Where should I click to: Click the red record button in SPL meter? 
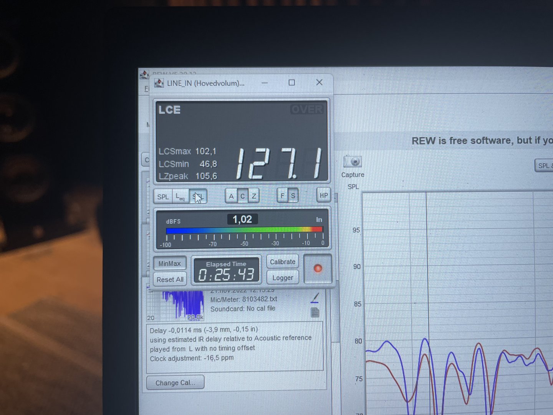pos(318,269)
